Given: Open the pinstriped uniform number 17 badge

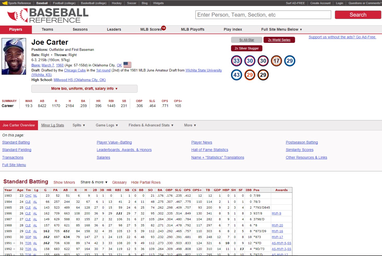Looking at the screenshot, I should 276,61.
